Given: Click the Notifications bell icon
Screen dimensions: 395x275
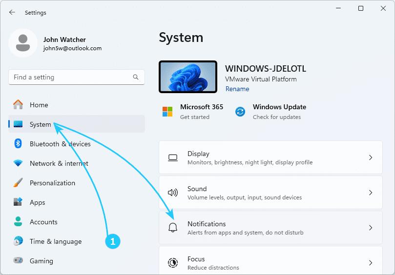Looking at the screenshot, I should click(x=173, y=228).
